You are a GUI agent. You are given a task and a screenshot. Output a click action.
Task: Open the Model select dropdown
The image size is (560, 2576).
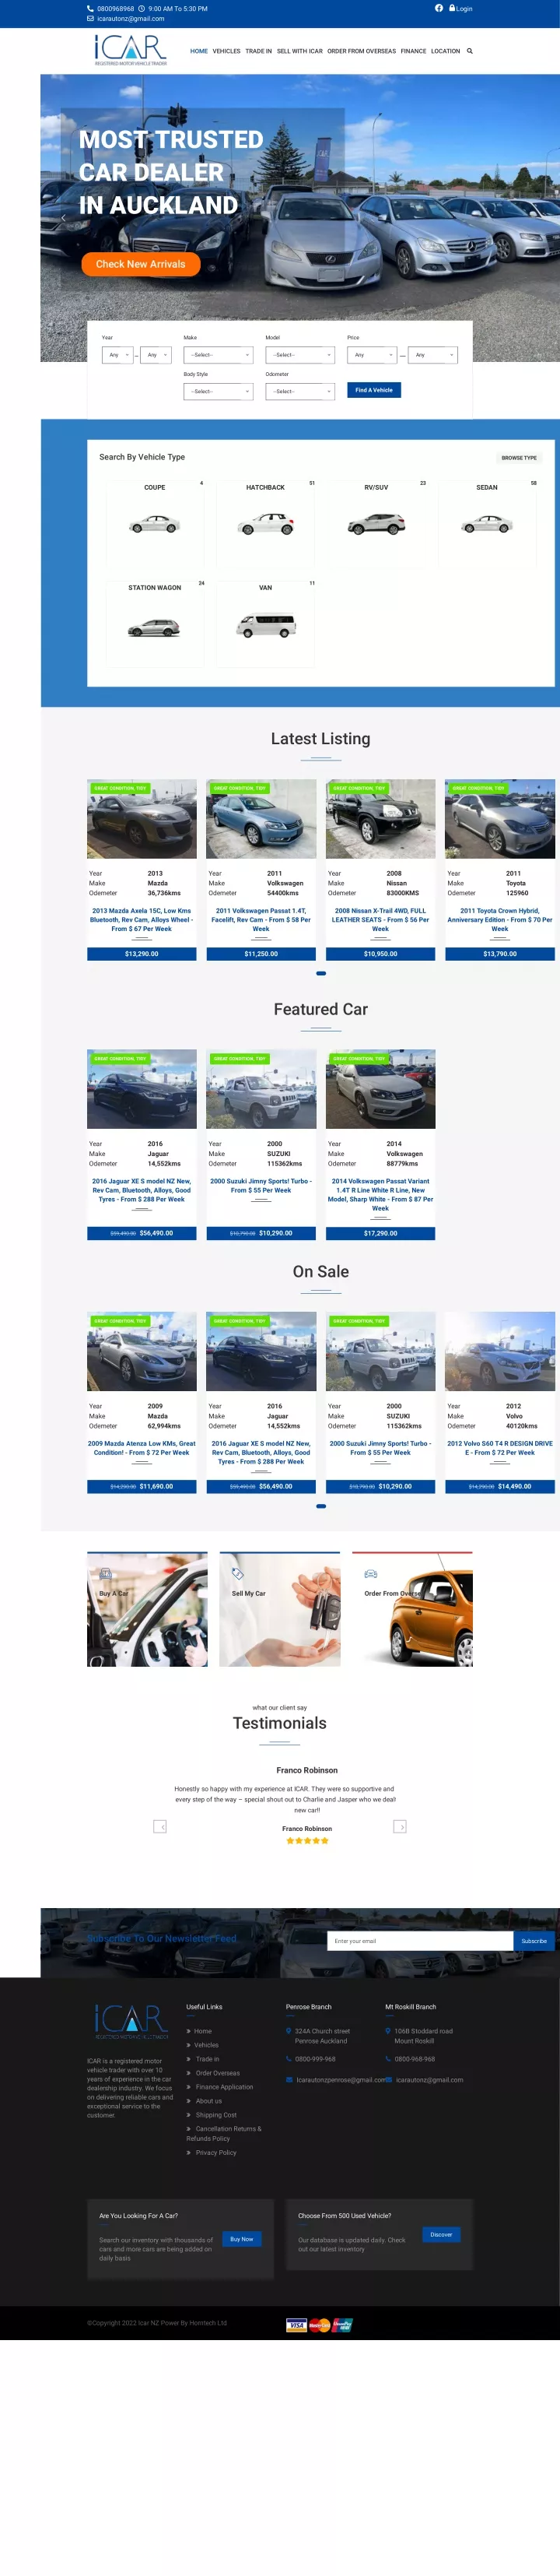point(299,355)
